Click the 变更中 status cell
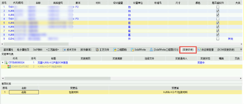 201,63
